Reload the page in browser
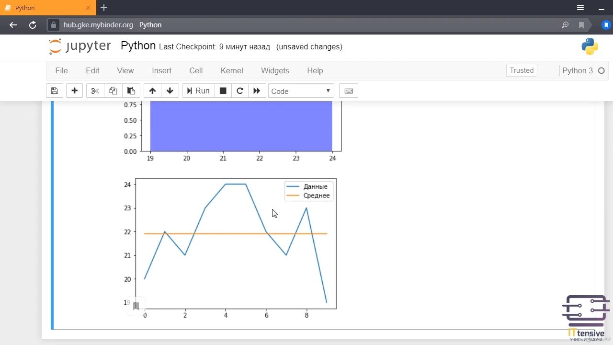The image size is (613, 345). pyautogui.click(x=33, y=25)
